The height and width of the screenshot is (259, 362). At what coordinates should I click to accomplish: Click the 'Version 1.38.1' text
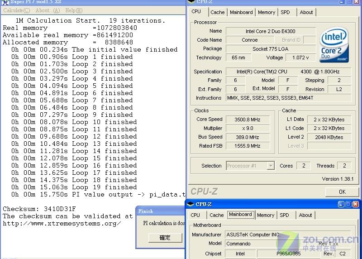(338, 179)
